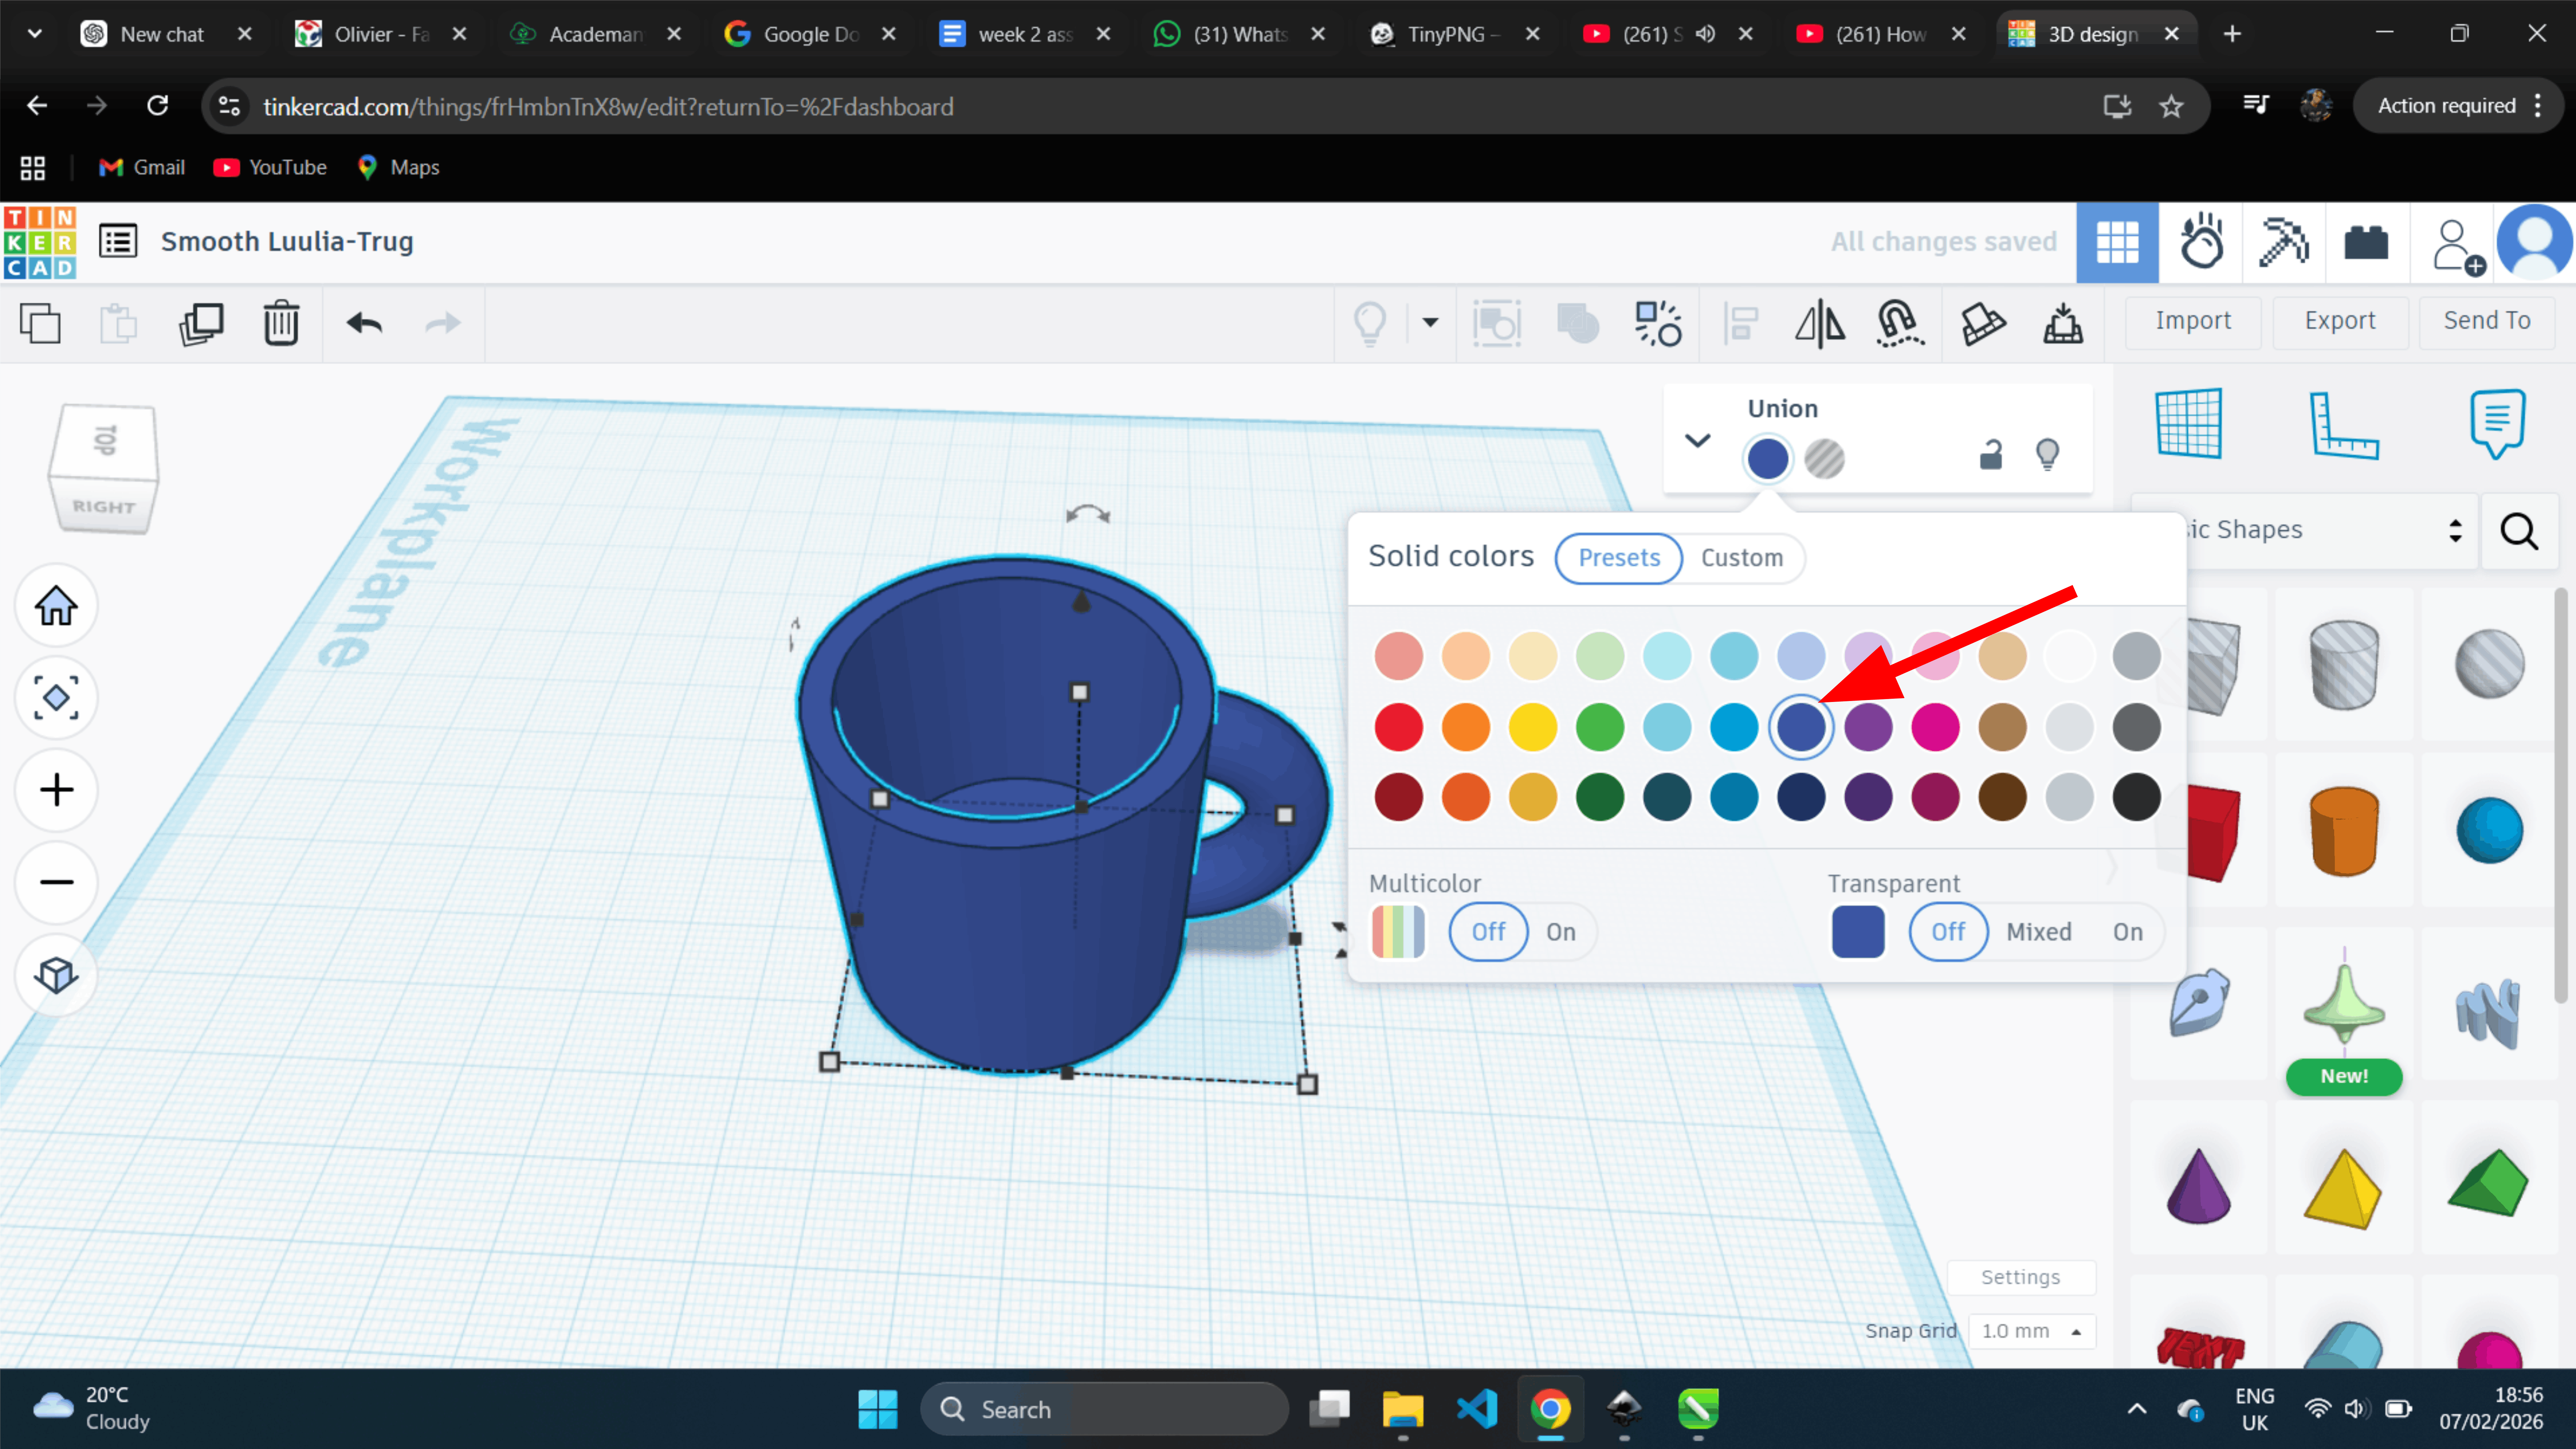The width and height of the screenshot is (2576, 1449).
Task: Switch to the Custom colors tab
Action: (x=1741, y=557)
